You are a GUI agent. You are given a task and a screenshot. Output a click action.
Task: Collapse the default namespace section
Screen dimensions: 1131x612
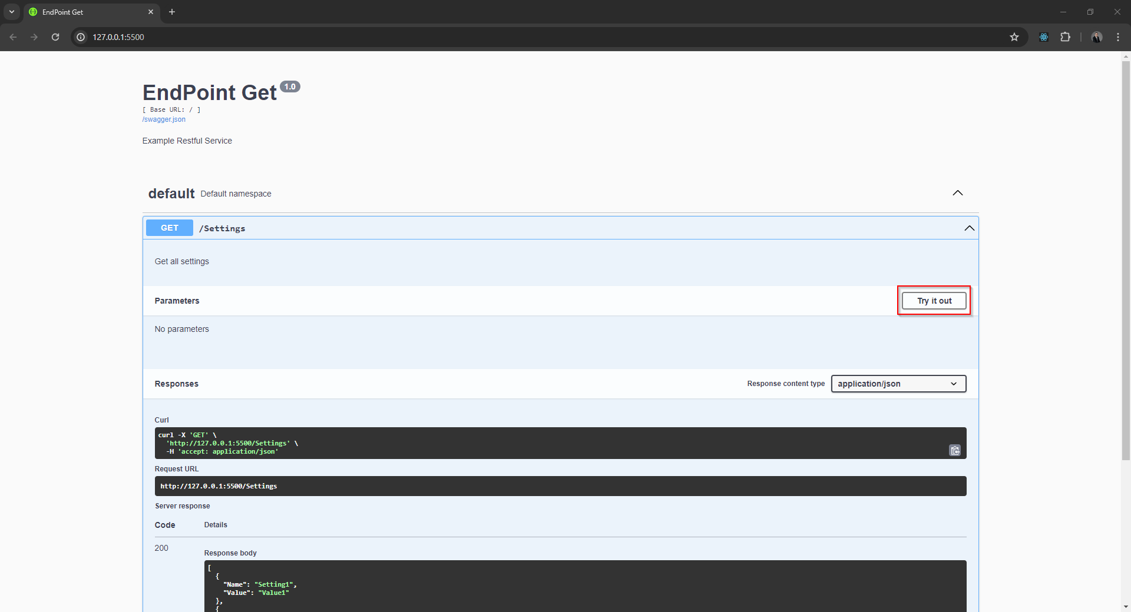click(x=957, y=193)
